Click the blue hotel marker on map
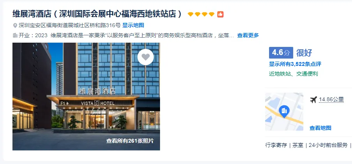 tap(284, 111)
